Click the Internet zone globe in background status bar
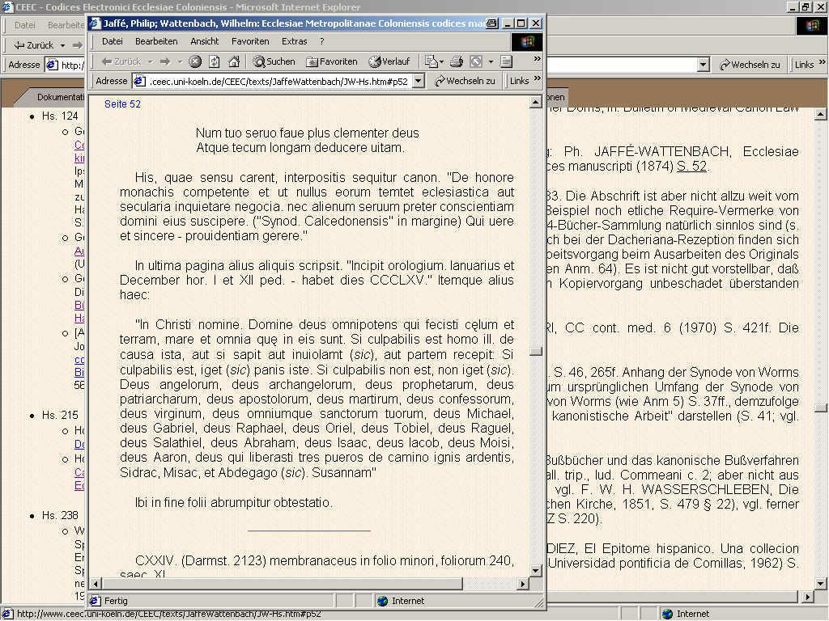Screen dimensions: 829x621 (668, 615)
